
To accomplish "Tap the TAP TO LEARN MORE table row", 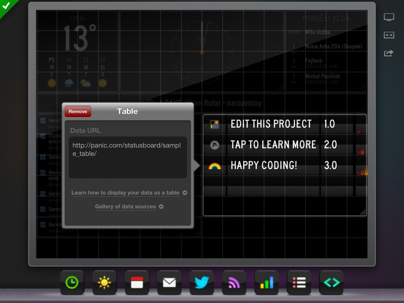I will [273, 145].
